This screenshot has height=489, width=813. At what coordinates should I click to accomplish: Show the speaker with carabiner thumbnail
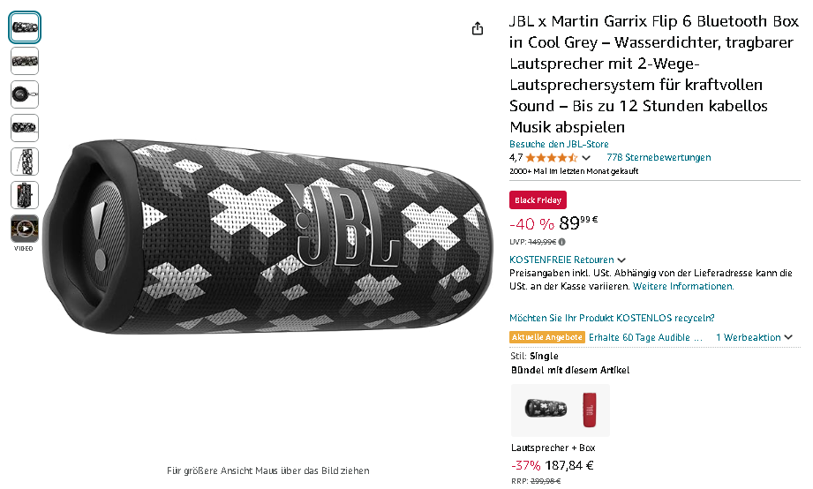tap(25, 94)
